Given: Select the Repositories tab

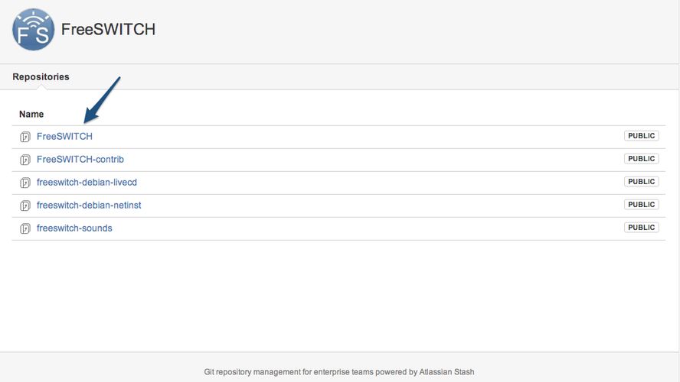Looking at the screenshot, I should (41, 76).
